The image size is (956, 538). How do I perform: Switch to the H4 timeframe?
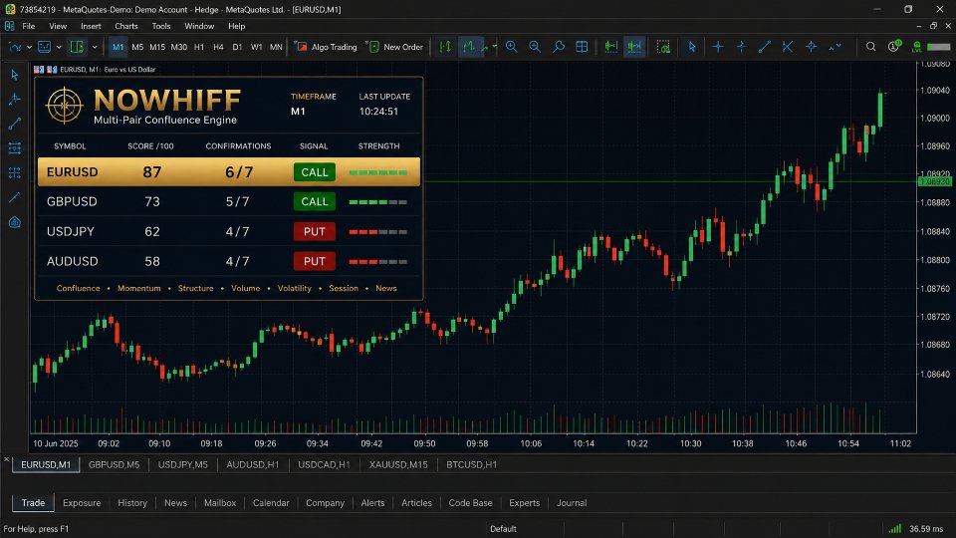click(218, 47)
